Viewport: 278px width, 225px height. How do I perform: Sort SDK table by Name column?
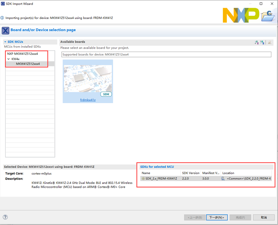[x=161, y=173]
